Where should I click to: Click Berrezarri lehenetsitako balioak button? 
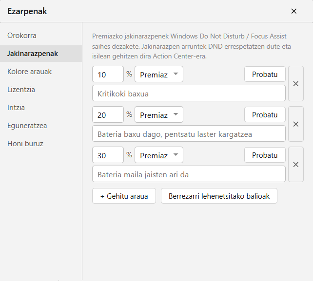tap(219, 196)
